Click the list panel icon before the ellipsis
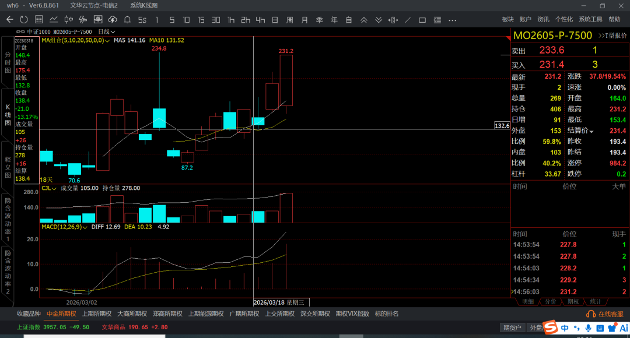Screen dimensions: 630x338 [437, 20]
